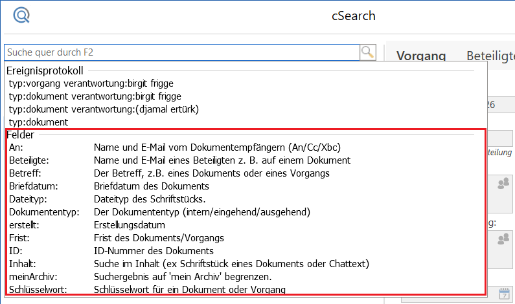Image resolution: width=515 pixels, height=304 pixels.
Task: Pick the 'Schlüsselwort:' search field suggestion
Action: coord(246,290)
